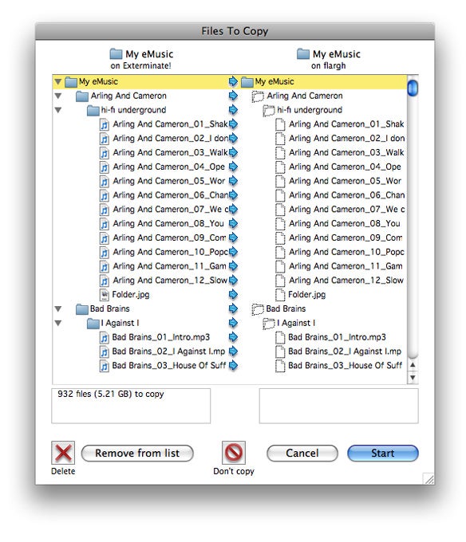This screenshot has width=466, height=542.
Task: Click copy arrow beside Arling And Cameron_08_You
Action: pos(234,223)
